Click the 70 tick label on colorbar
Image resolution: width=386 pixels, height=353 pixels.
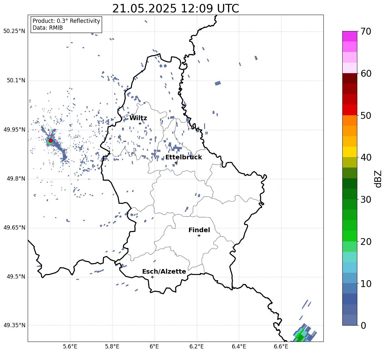click(366, 32)
